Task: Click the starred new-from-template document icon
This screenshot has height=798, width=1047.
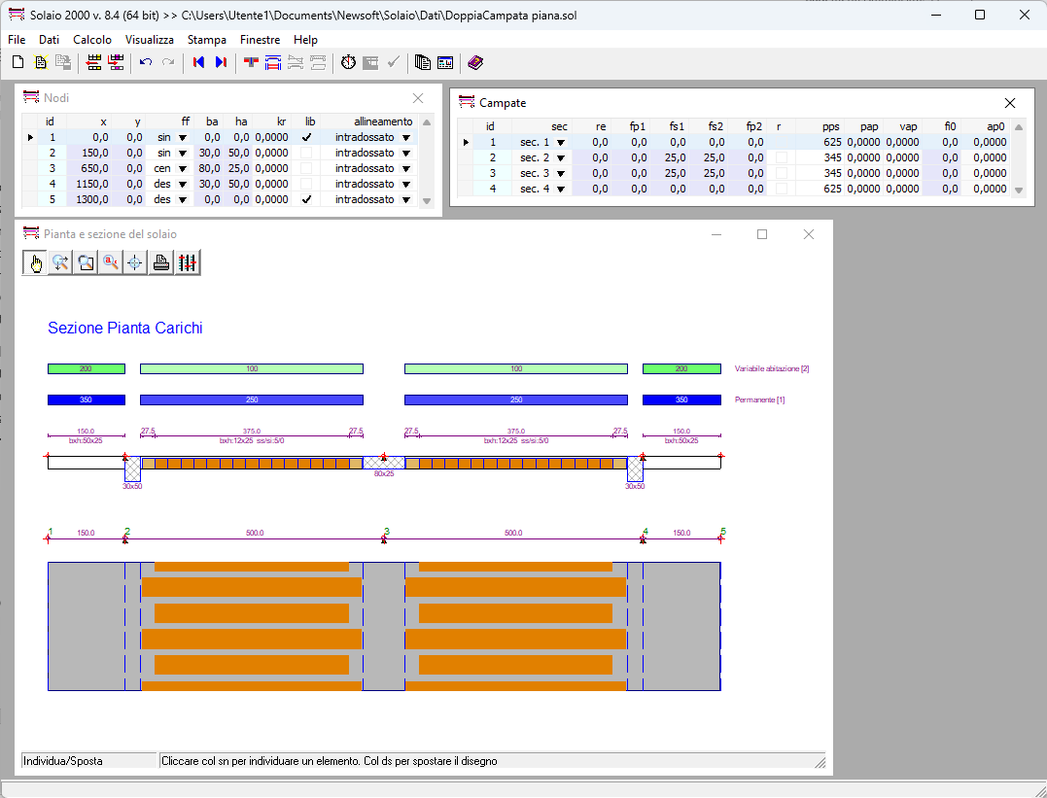Action: [41, 63]
